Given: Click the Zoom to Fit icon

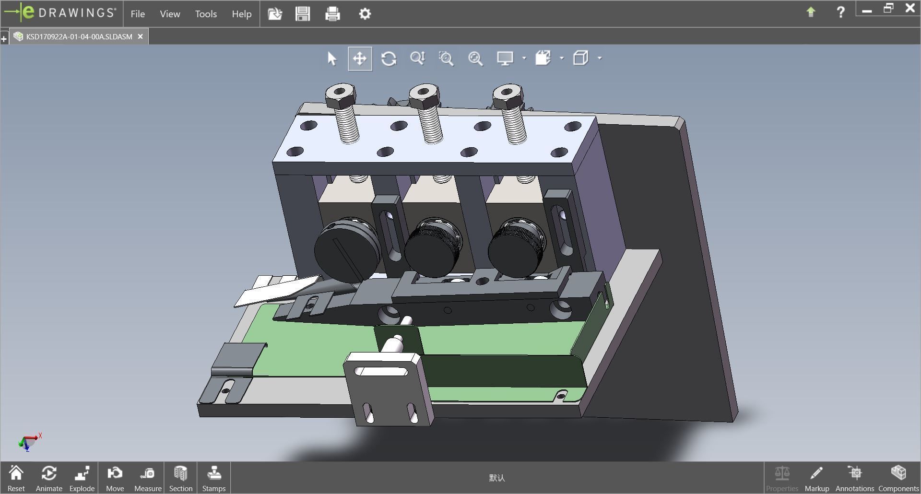Looking at the screenshot, I should point(475,59).
